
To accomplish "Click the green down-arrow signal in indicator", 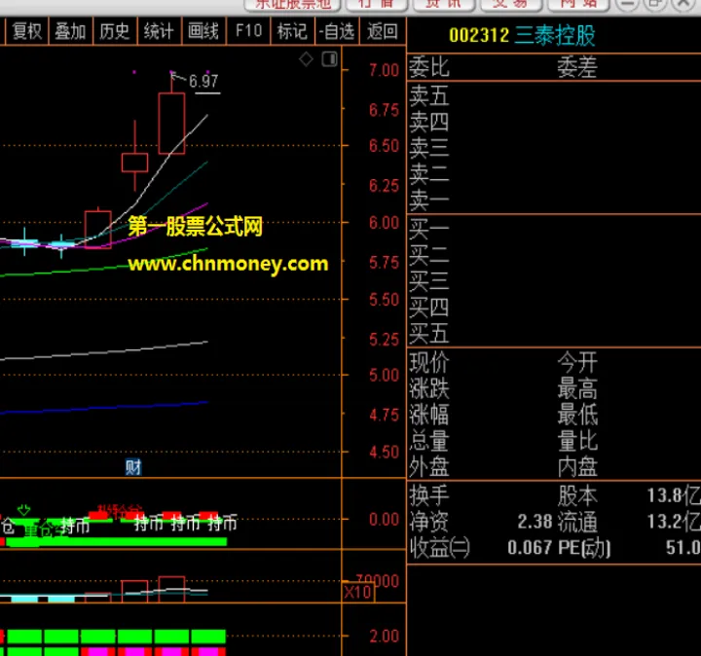I will [24, 509].
